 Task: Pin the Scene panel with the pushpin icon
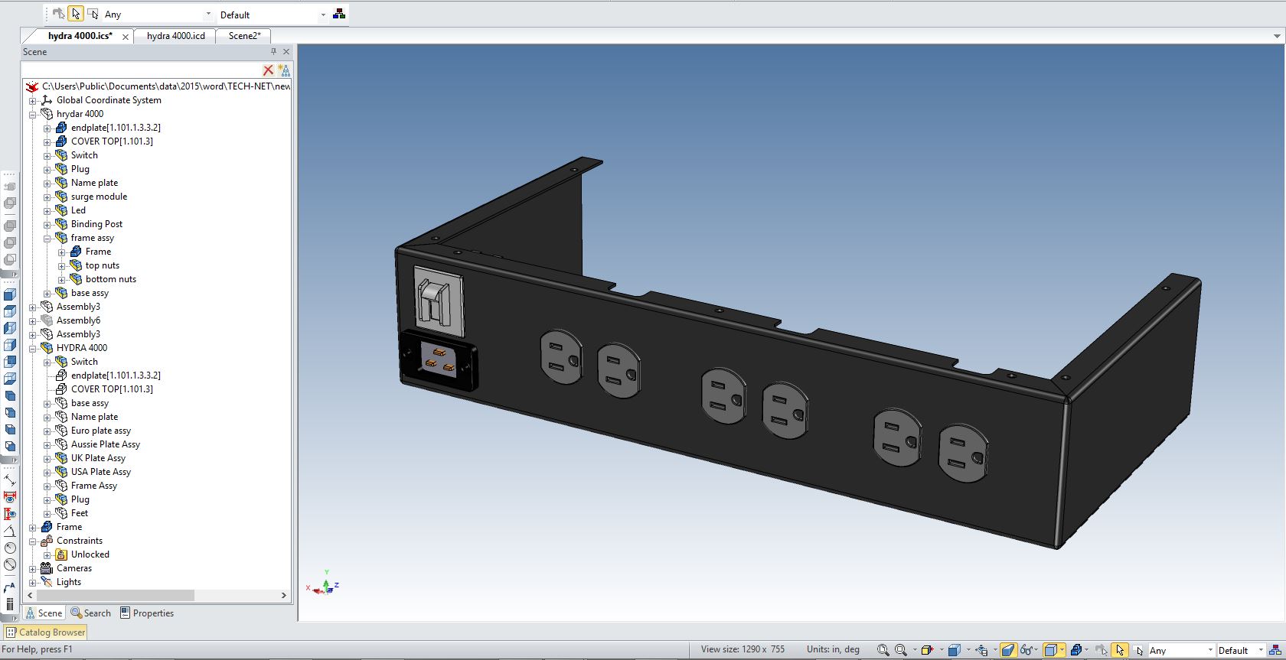[273, 51]
